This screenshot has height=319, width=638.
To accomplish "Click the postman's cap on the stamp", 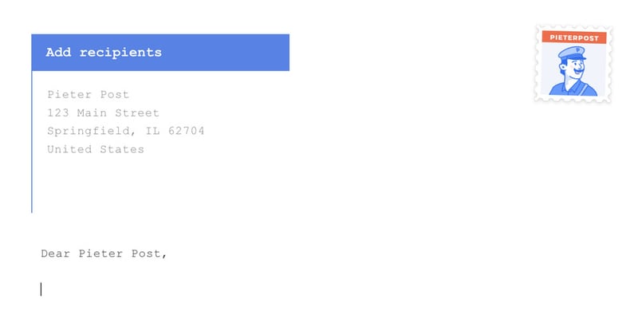I will 571,53.
